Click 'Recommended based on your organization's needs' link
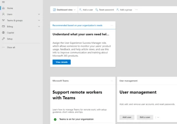This screenshot has width=177, height=124. click(77, 26)
